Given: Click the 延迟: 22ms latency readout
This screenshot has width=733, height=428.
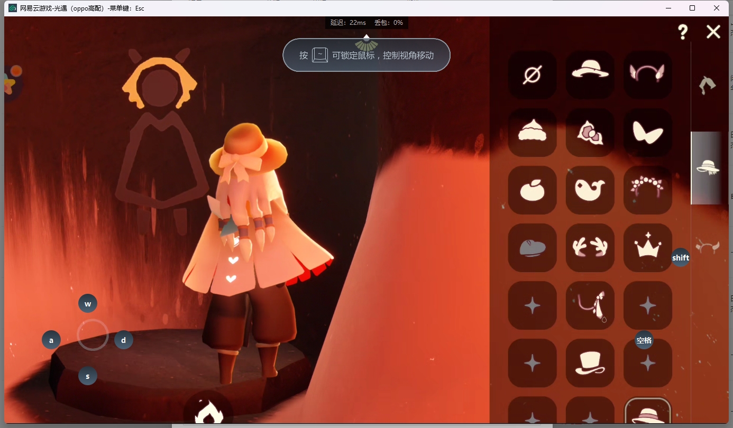Looking at the screenshot, I should (x=348, y=23).
